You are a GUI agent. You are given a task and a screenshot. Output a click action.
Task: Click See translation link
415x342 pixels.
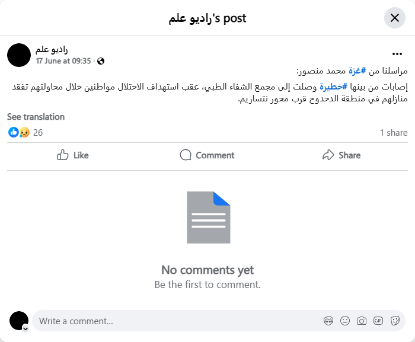36,117
